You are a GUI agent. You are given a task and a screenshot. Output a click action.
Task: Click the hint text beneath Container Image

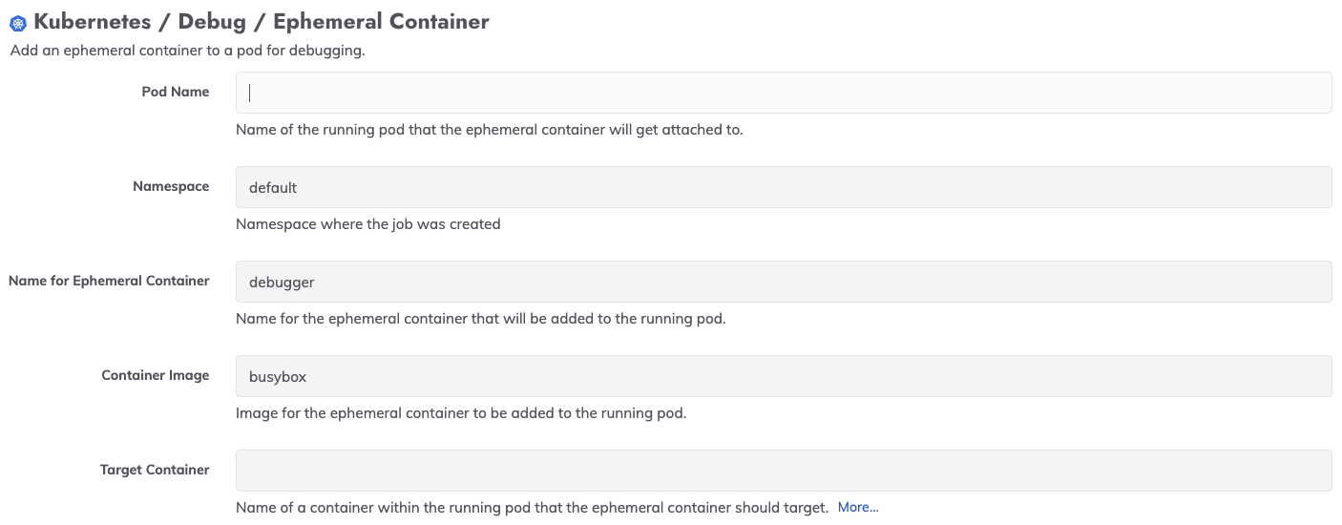[461, 413]
